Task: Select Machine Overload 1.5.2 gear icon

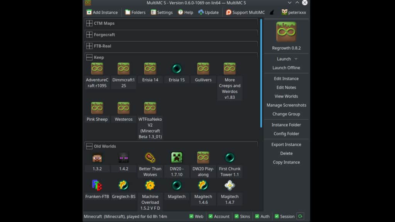Action: pos(150,185)
